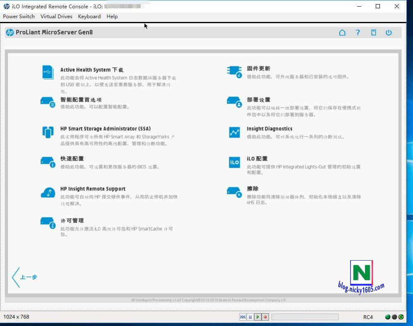Image resolution: width=413 pixels, height=326 pixels.
Task: Click the 智能配置首选项 drive icon
Action: [x=48, y=102]
